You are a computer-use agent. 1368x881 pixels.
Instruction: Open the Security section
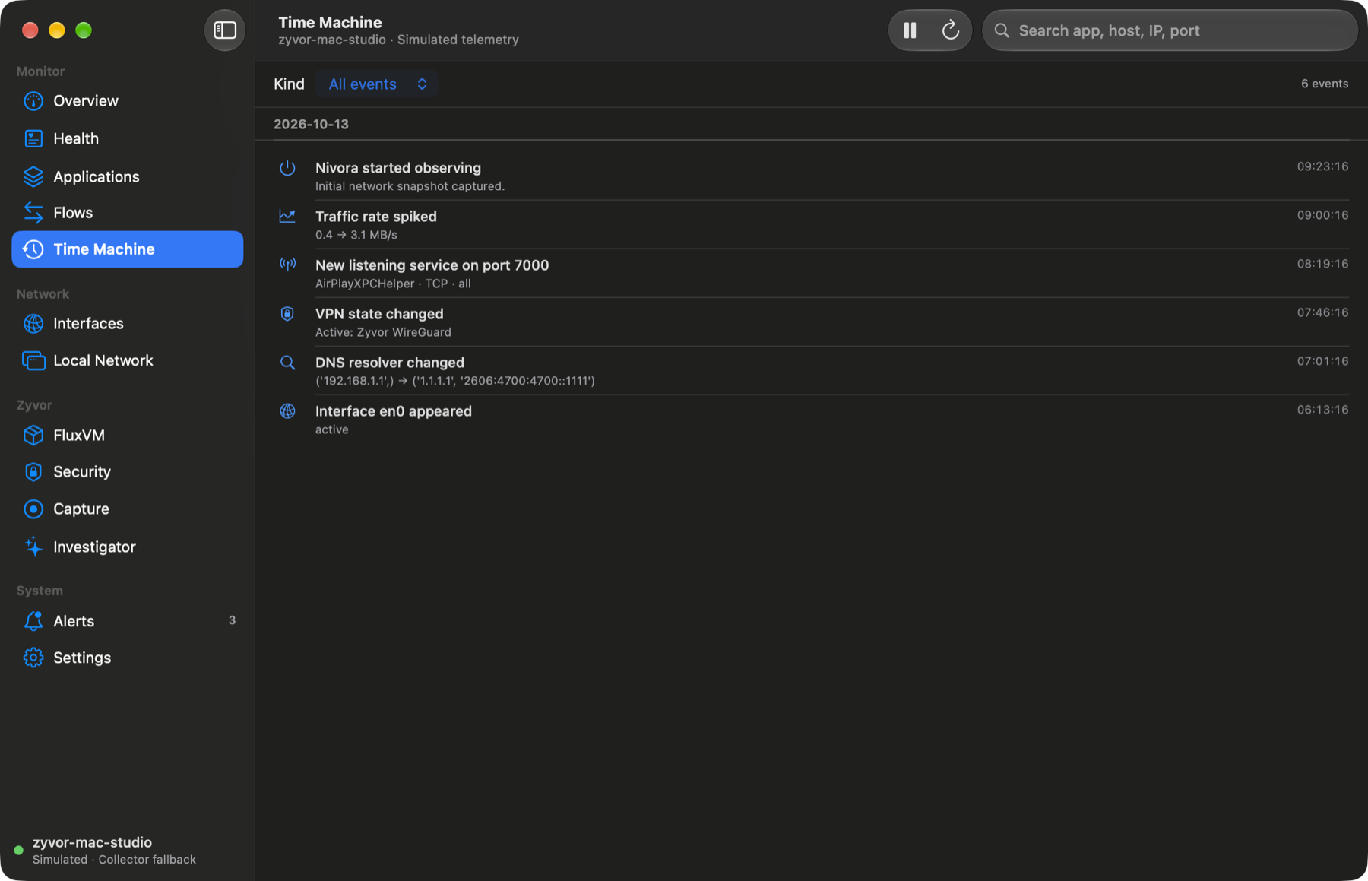coord(128,472)
